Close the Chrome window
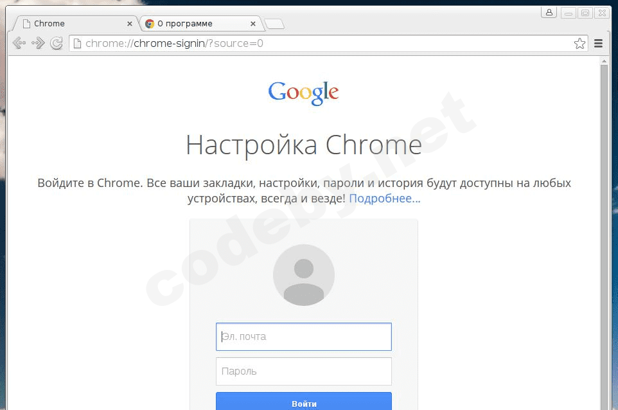Screen dimensions: 618x410 [x=602, y=13]
